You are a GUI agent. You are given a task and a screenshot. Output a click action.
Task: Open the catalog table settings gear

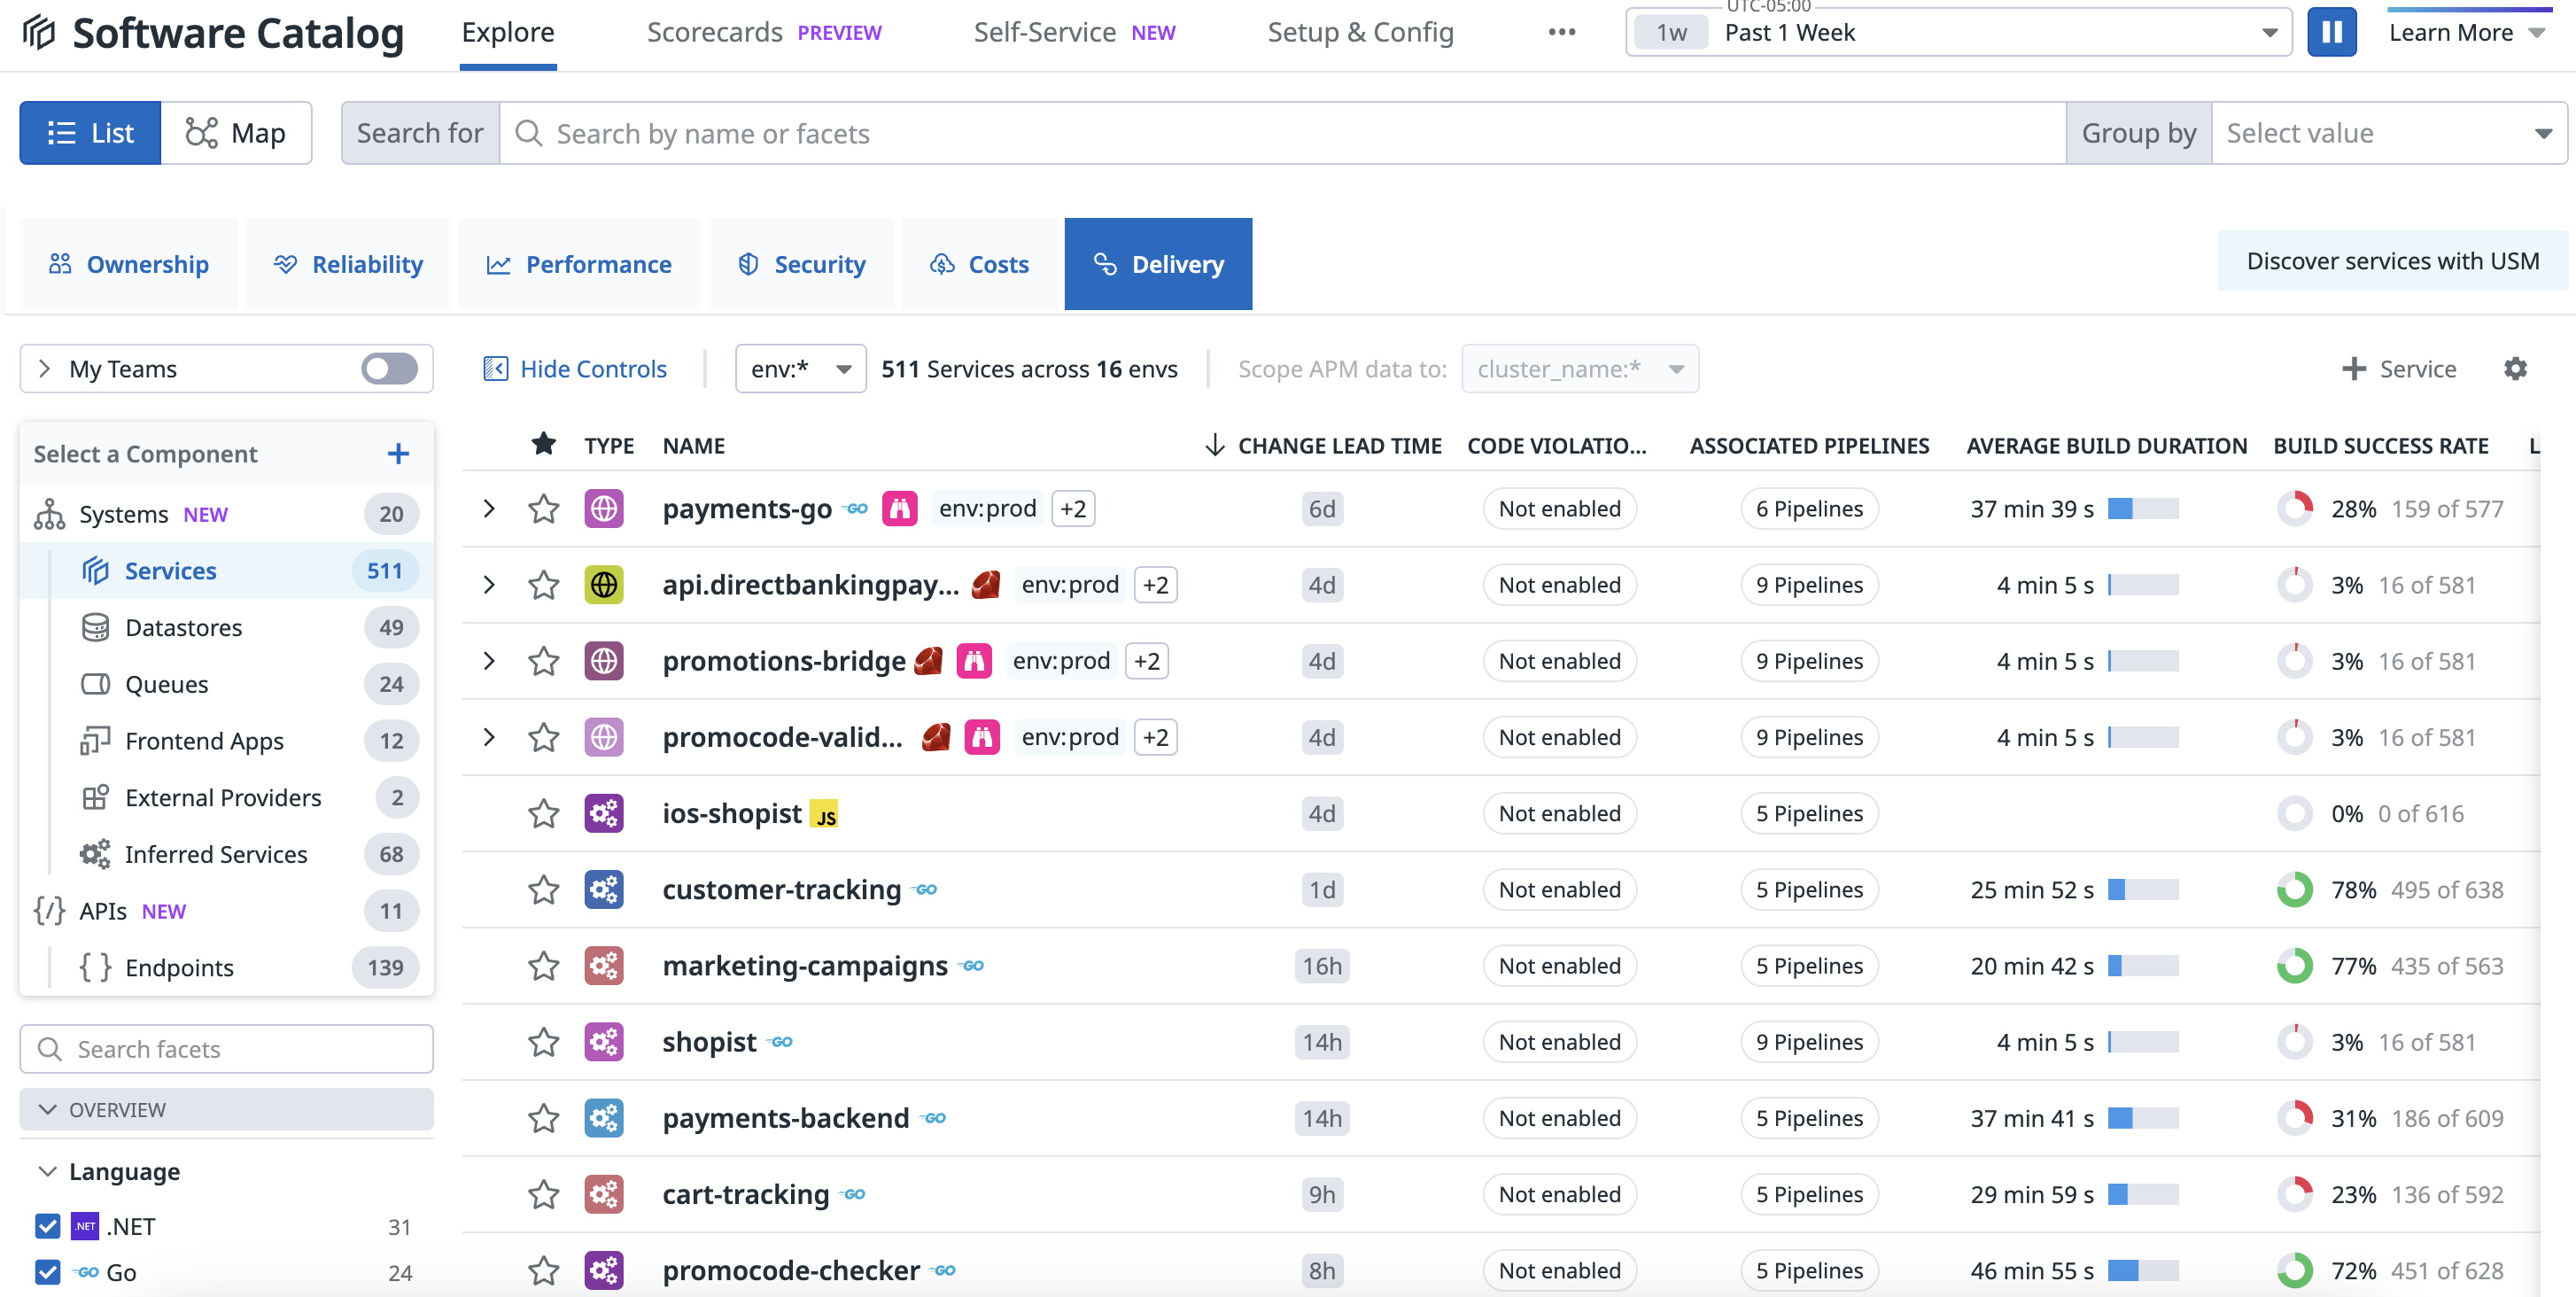click(x=2516, y=368)
